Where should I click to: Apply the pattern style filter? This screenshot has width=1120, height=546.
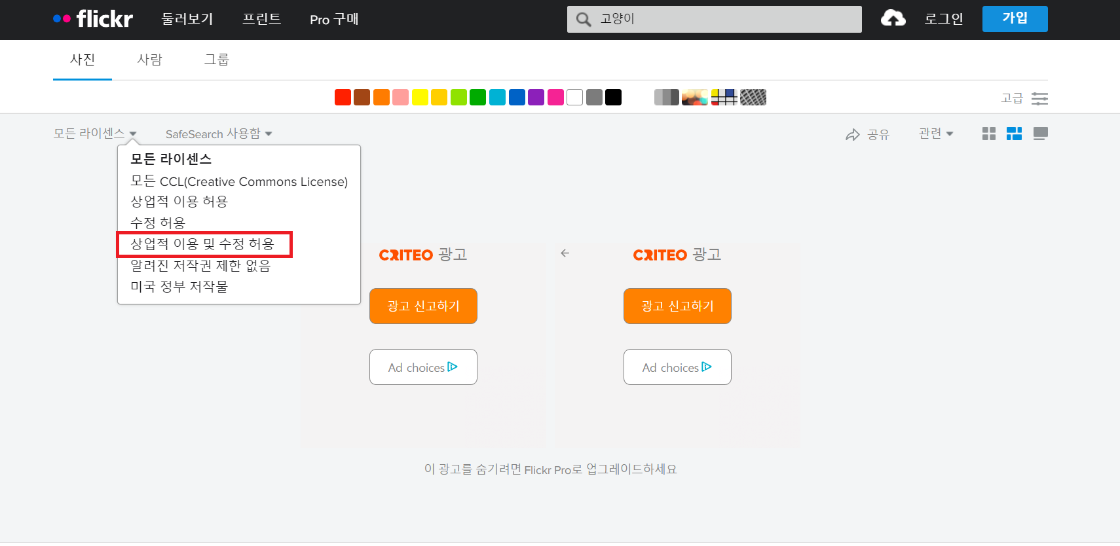[x=753, y=98]
